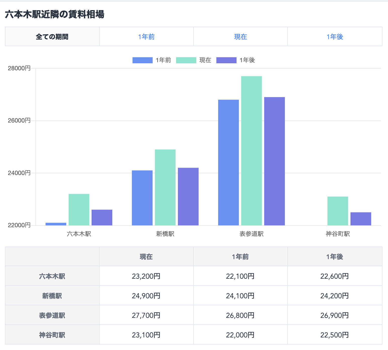Click the 神谷町駅 現在 green bar
388x350 pixels.
click(x=338, y=211)
